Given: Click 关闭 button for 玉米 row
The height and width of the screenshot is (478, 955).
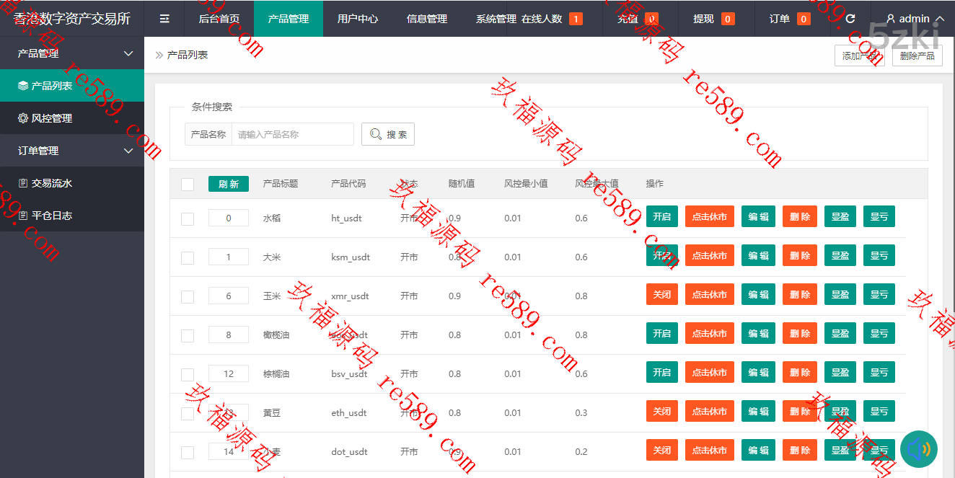Looking at the screenshot, I should (x=661, y=294).
